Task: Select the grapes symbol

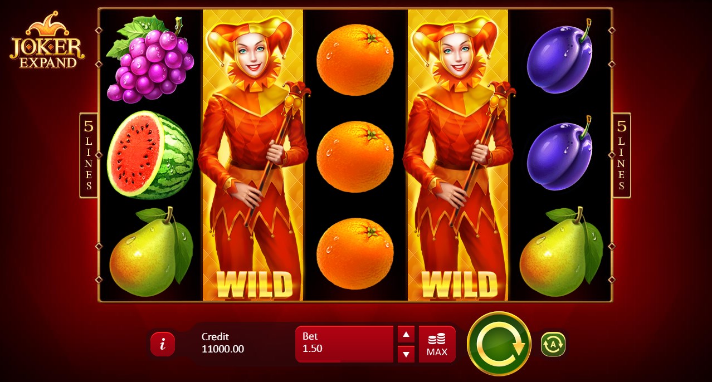Action: (x=150, y=59)
